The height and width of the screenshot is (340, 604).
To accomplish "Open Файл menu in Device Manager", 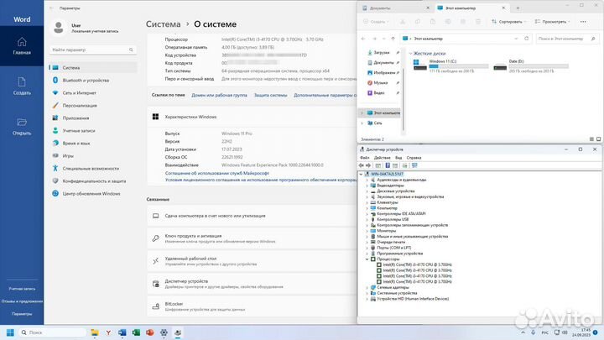I will click(x=364, y=158).
